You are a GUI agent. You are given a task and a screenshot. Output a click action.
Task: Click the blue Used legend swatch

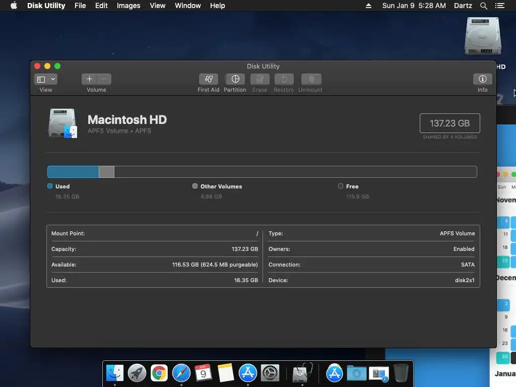pyautogui.click(x=50, y=186)
